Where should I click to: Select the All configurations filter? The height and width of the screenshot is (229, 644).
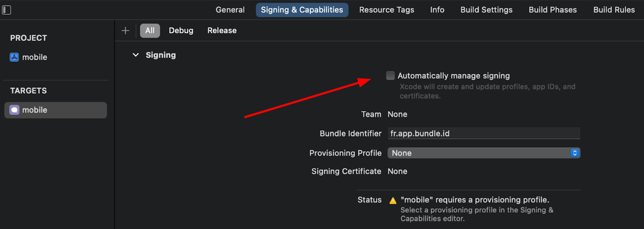point(150,30)
